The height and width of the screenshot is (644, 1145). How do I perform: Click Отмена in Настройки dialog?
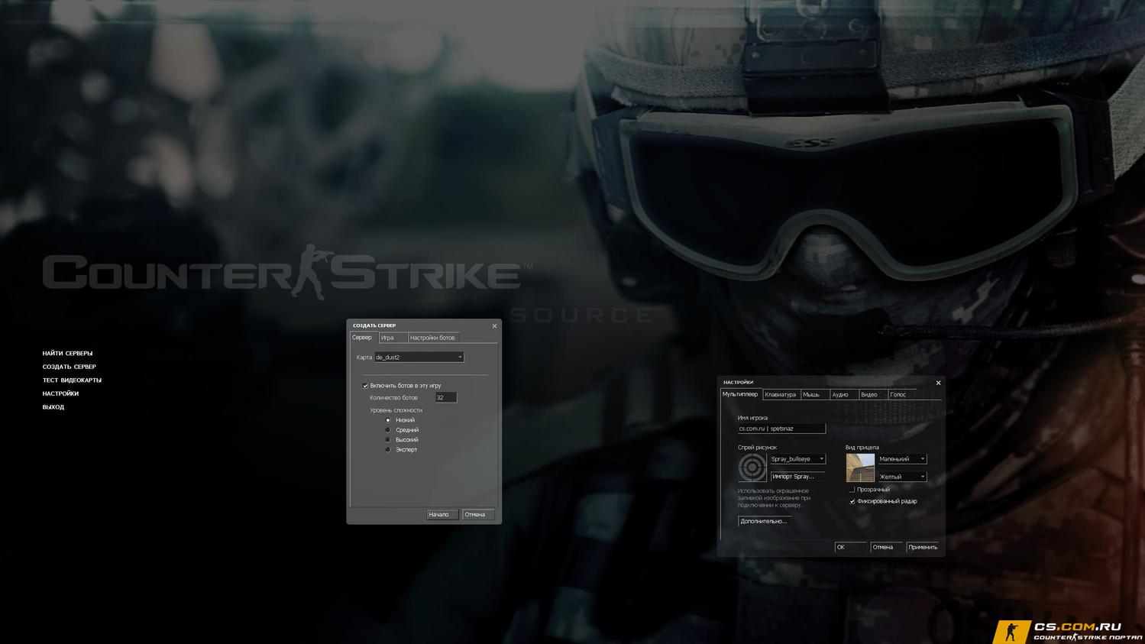[x=886, y=547]
